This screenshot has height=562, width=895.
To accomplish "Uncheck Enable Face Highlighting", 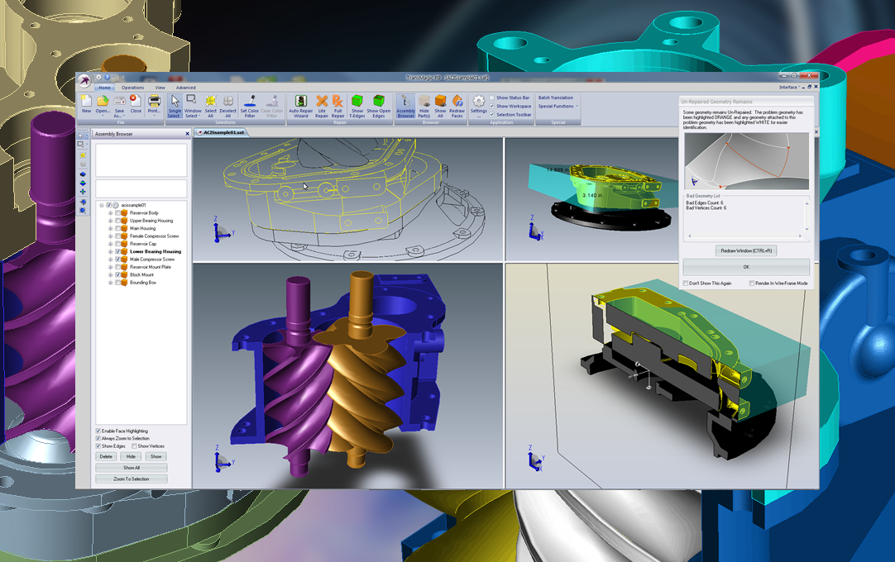I will click(x=98, y=431).
